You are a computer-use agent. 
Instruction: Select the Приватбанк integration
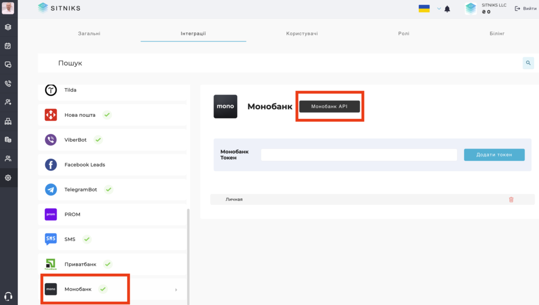point(112,264)
